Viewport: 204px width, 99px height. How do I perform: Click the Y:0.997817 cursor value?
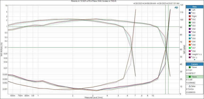[x=191, y=73]
